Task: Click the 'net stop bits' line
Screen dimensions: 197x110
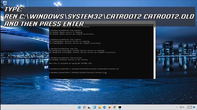Action: pos(63,49)
